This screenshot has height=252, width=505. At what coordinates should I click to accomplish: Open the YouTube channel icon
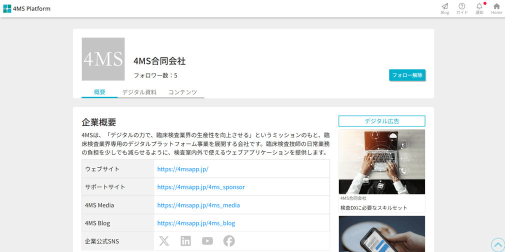[x=207, y=241]
